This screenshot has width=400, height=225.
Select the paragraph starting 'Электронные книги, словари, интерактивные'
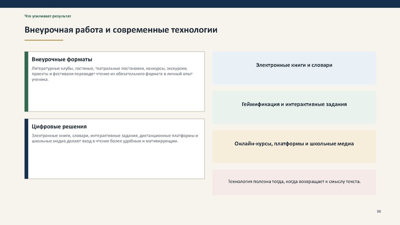(115, 138)
